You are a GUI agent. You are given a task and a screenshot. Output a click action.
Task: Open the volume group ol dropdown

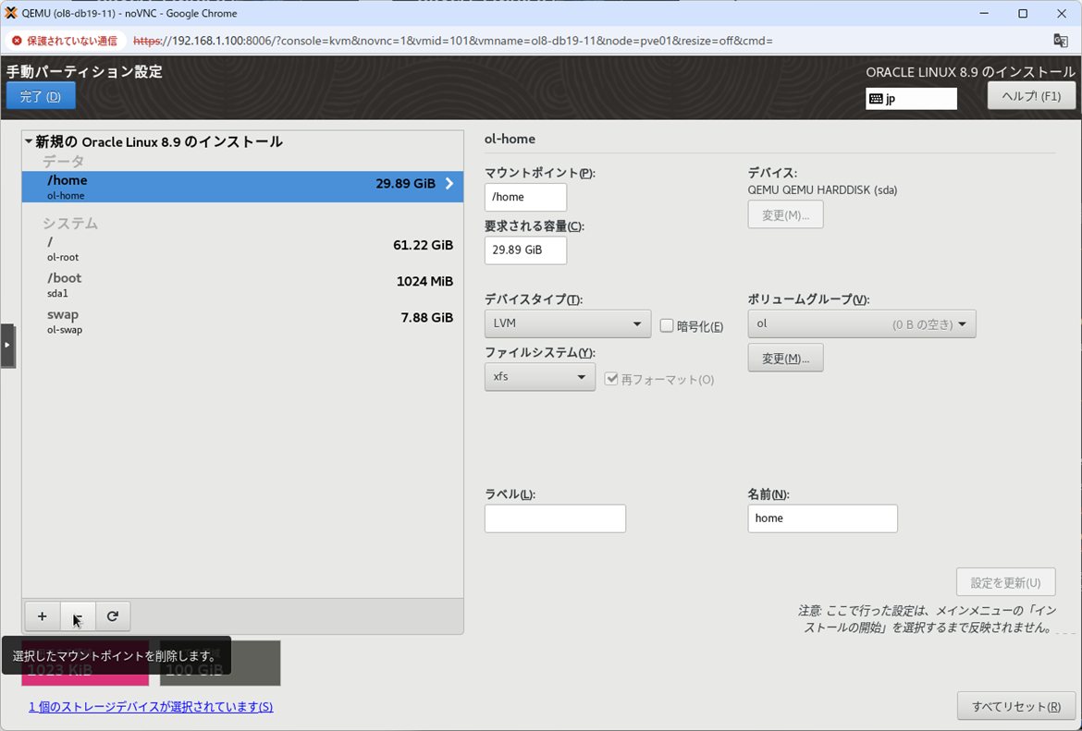point(862,323)
